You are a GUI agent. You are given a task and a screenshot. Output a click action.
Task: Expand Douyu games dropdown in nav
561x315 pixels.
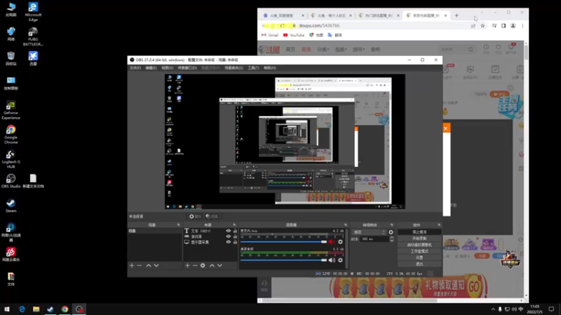[x=358, y=50]
